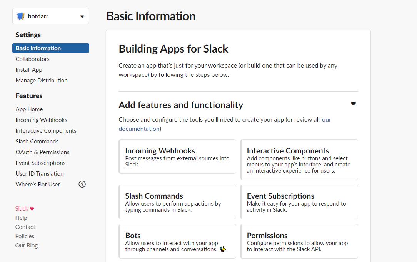
Task: Open the Incoming Webhooks card
Action: coord(177,157)
